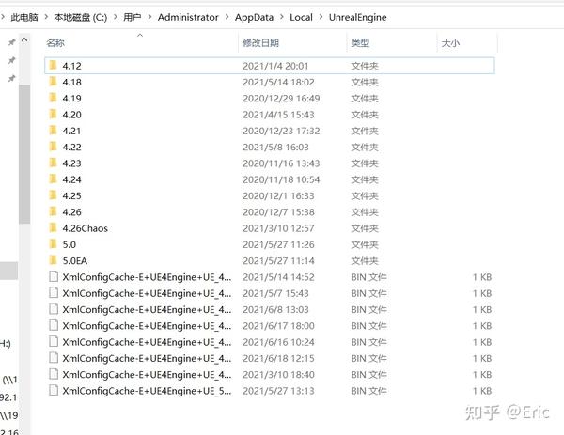Expand breadcrumb chevron after AppData
This screenshot has height=435, width=564.
pyautogui.click(x=282, y=17)
